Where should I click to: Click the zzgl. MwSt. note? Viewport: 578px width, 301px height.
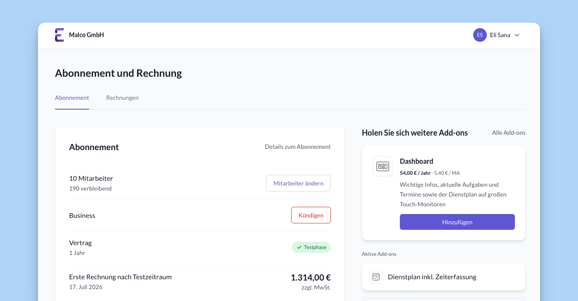pyautogui.click(x=316, y=287)
